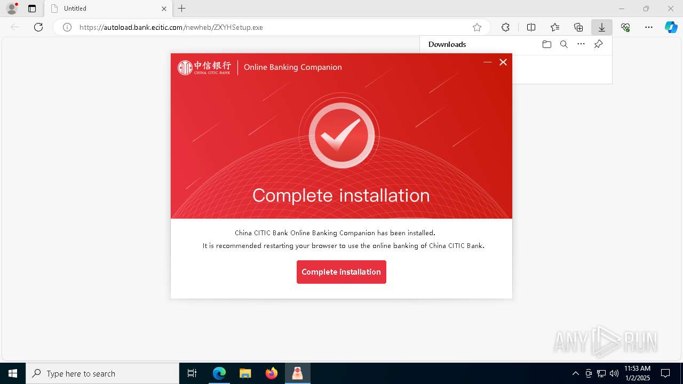Open Edge Settings and more menu

coord(649,27)
